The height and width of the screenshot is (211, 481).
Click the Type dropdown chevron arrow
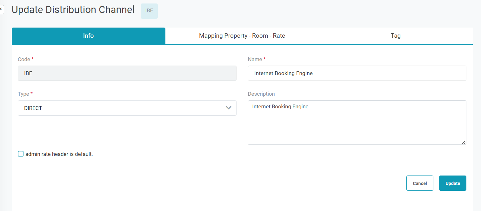pos(228,108)
